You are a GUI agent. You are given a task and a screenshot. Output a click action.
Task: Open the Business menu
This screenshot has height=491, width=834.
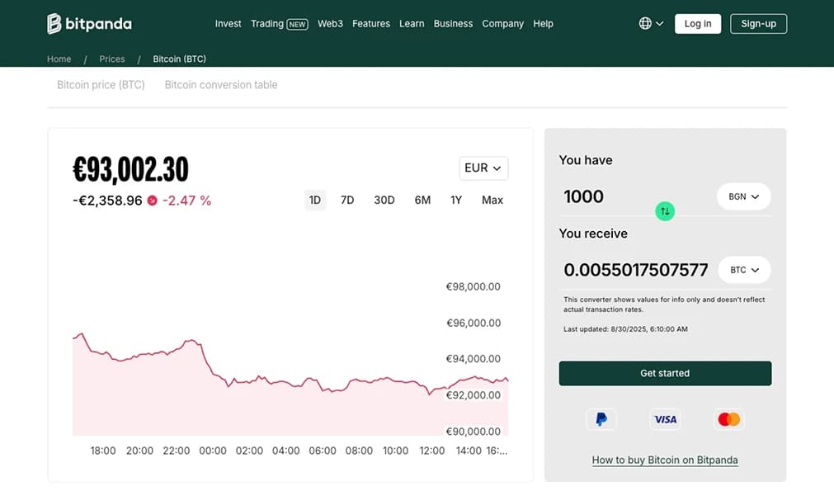[453, 23]
